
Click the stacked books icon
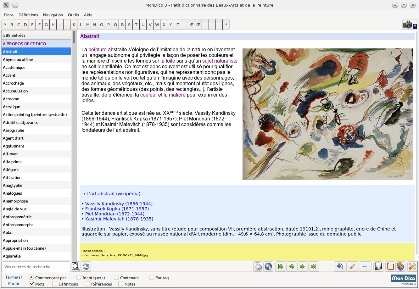tap(400, 267)
